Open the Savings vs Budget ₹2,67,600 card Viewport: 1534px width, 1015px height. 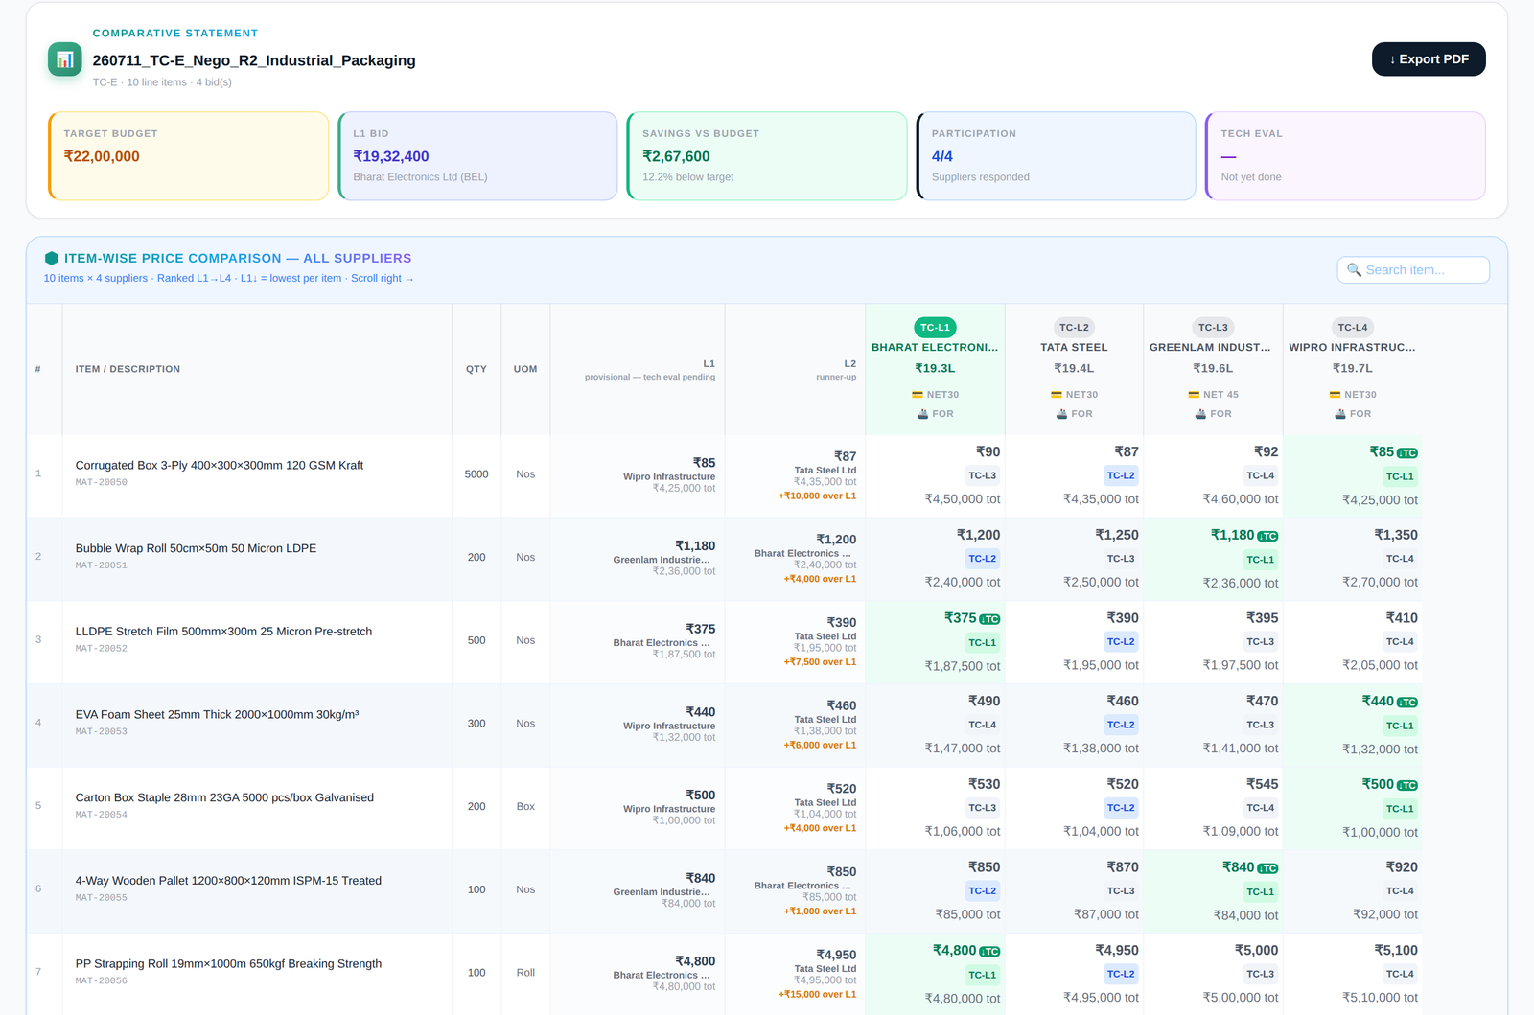767,156
